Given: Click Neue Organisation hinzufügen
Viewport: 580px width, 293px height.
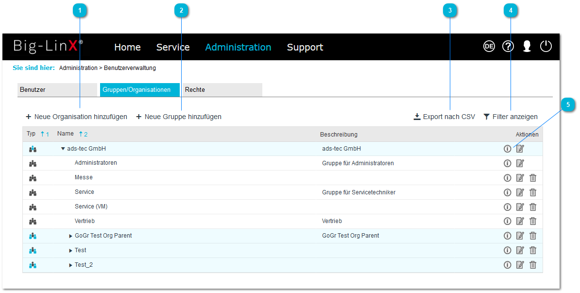Looking at the screenshot, I should [76, 117].
